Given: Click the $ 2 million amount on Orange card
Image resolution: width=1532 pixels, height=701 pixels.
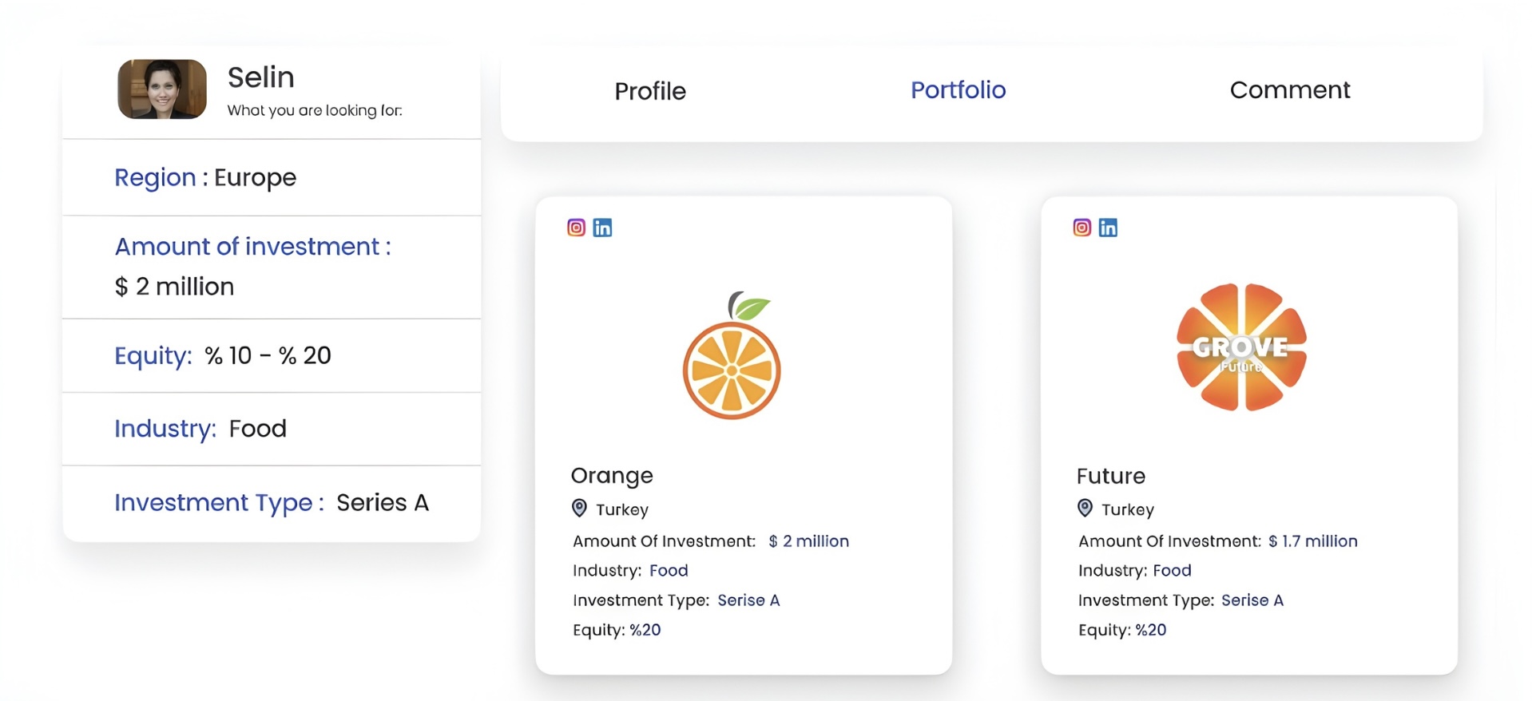Looking at the screenshot, I should 808,541.
